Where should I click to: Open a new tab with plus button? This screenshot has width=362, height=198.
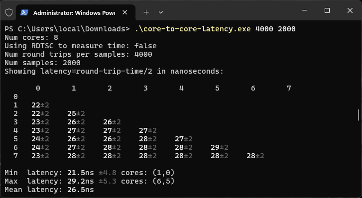[x=146, y=12]
